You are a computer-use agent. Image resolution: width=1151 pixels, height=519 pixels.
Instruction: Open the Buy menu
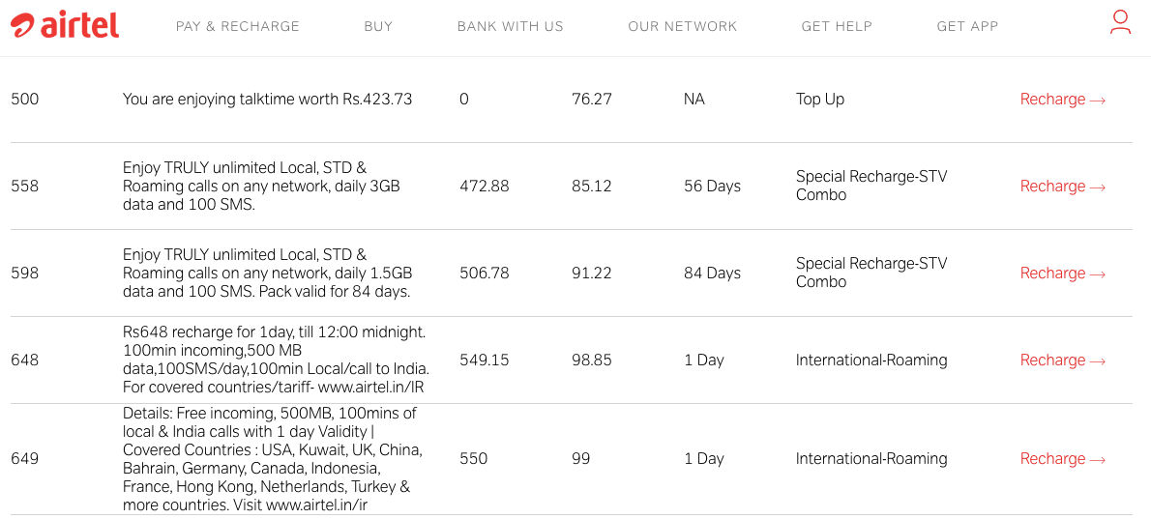click(x=378, y=26)
